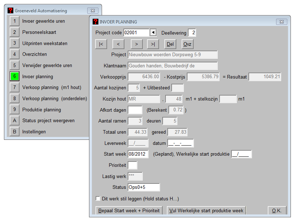Viewport: 297px width, 222px height.
Task: Focus the Status text field
Action: (x=143, y=187)
